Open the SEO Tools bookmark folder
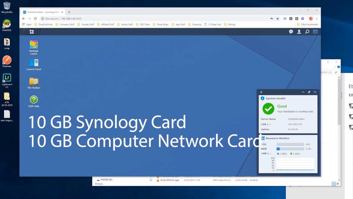The height and width of the screenshot is (199, 353). click(143, 24)
